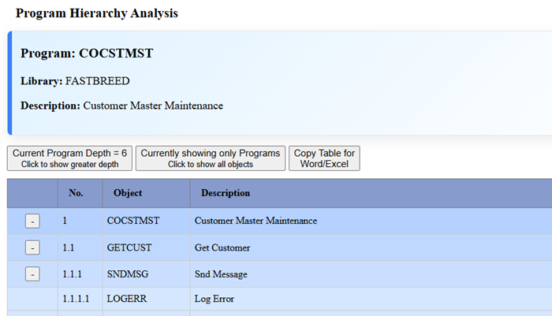Select the LOGERR object cell
The height and width of the screenshot is (316, 552).
[126, 299]
